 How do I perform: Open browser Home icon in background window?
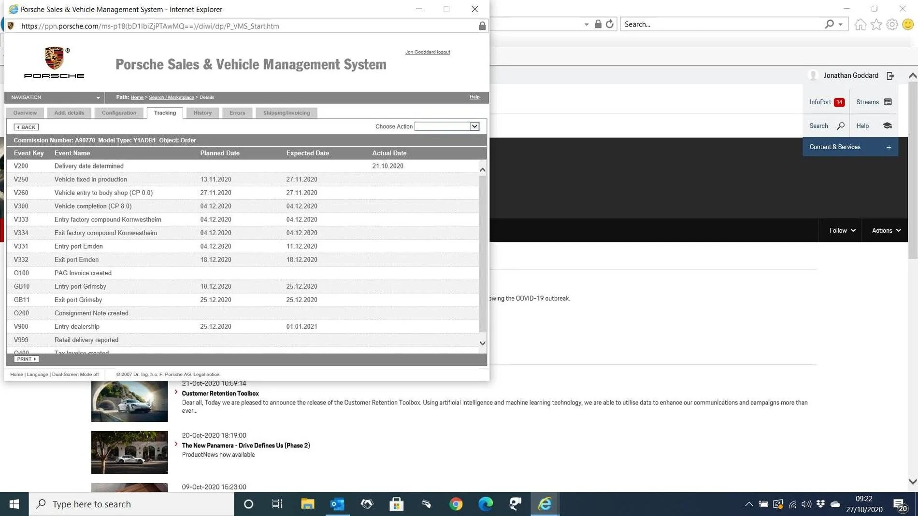(860, 24)
